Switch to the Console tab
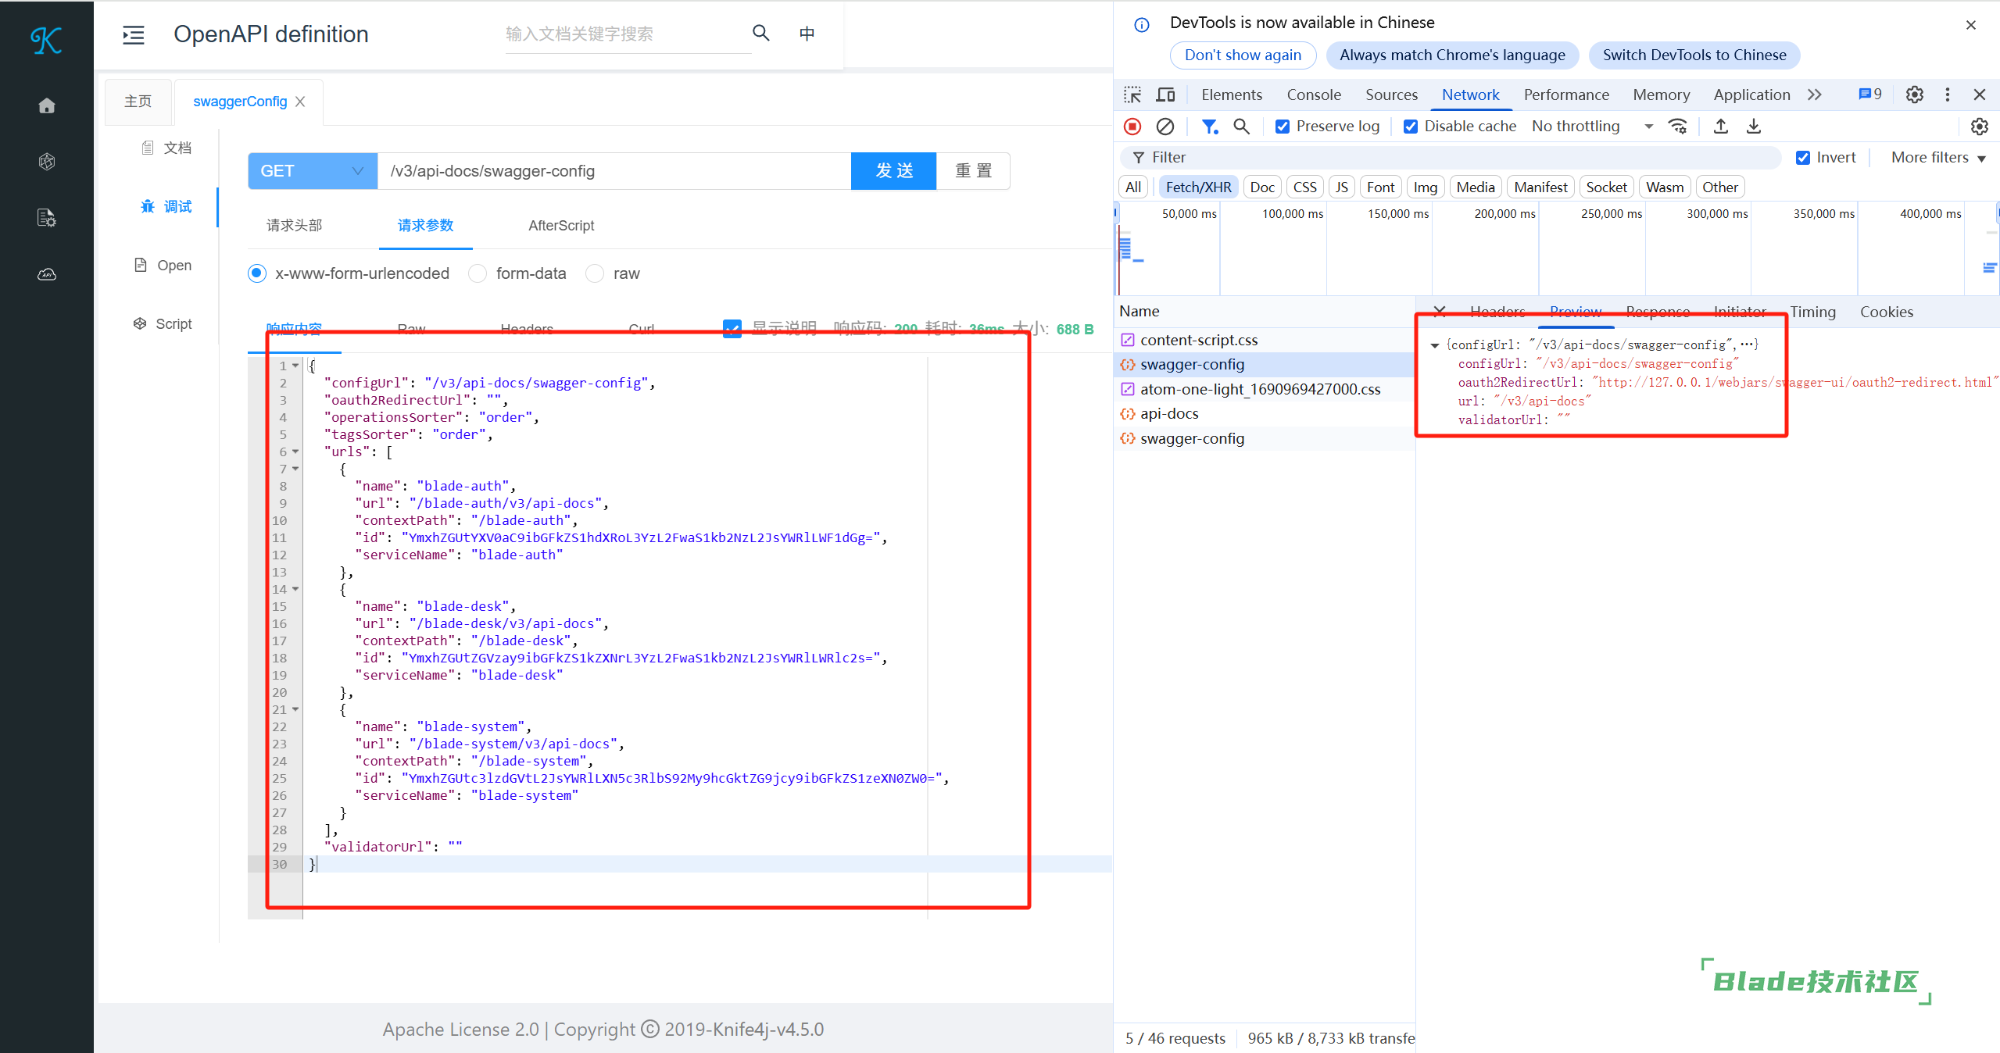This screenshot has width=2000, height=1053. [x=1313, y=95]
